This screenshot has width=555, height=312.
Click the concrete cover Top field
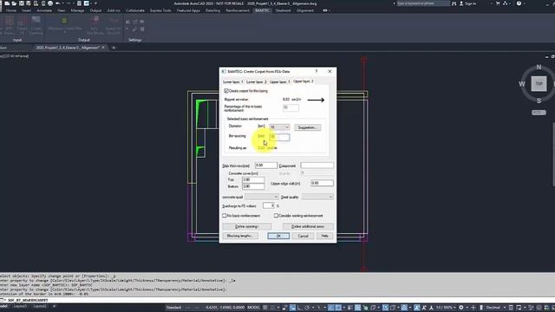coord(252,179)
